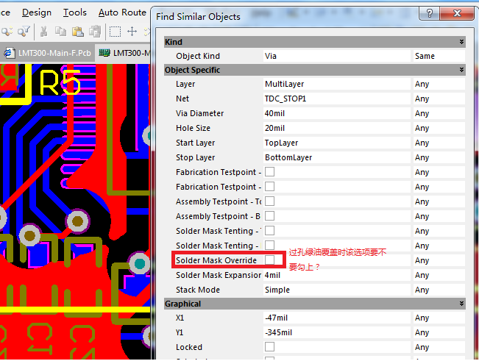
Task: Open the Any dropdown for Solder Mask Expansion
Action: pyautogui.click(x=439, y=275)
